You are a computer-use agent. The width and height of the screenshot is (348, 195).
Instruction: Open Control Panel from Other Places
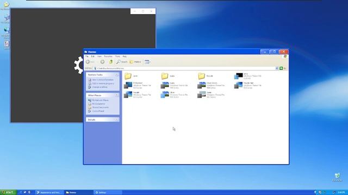[x=98, y=111]
